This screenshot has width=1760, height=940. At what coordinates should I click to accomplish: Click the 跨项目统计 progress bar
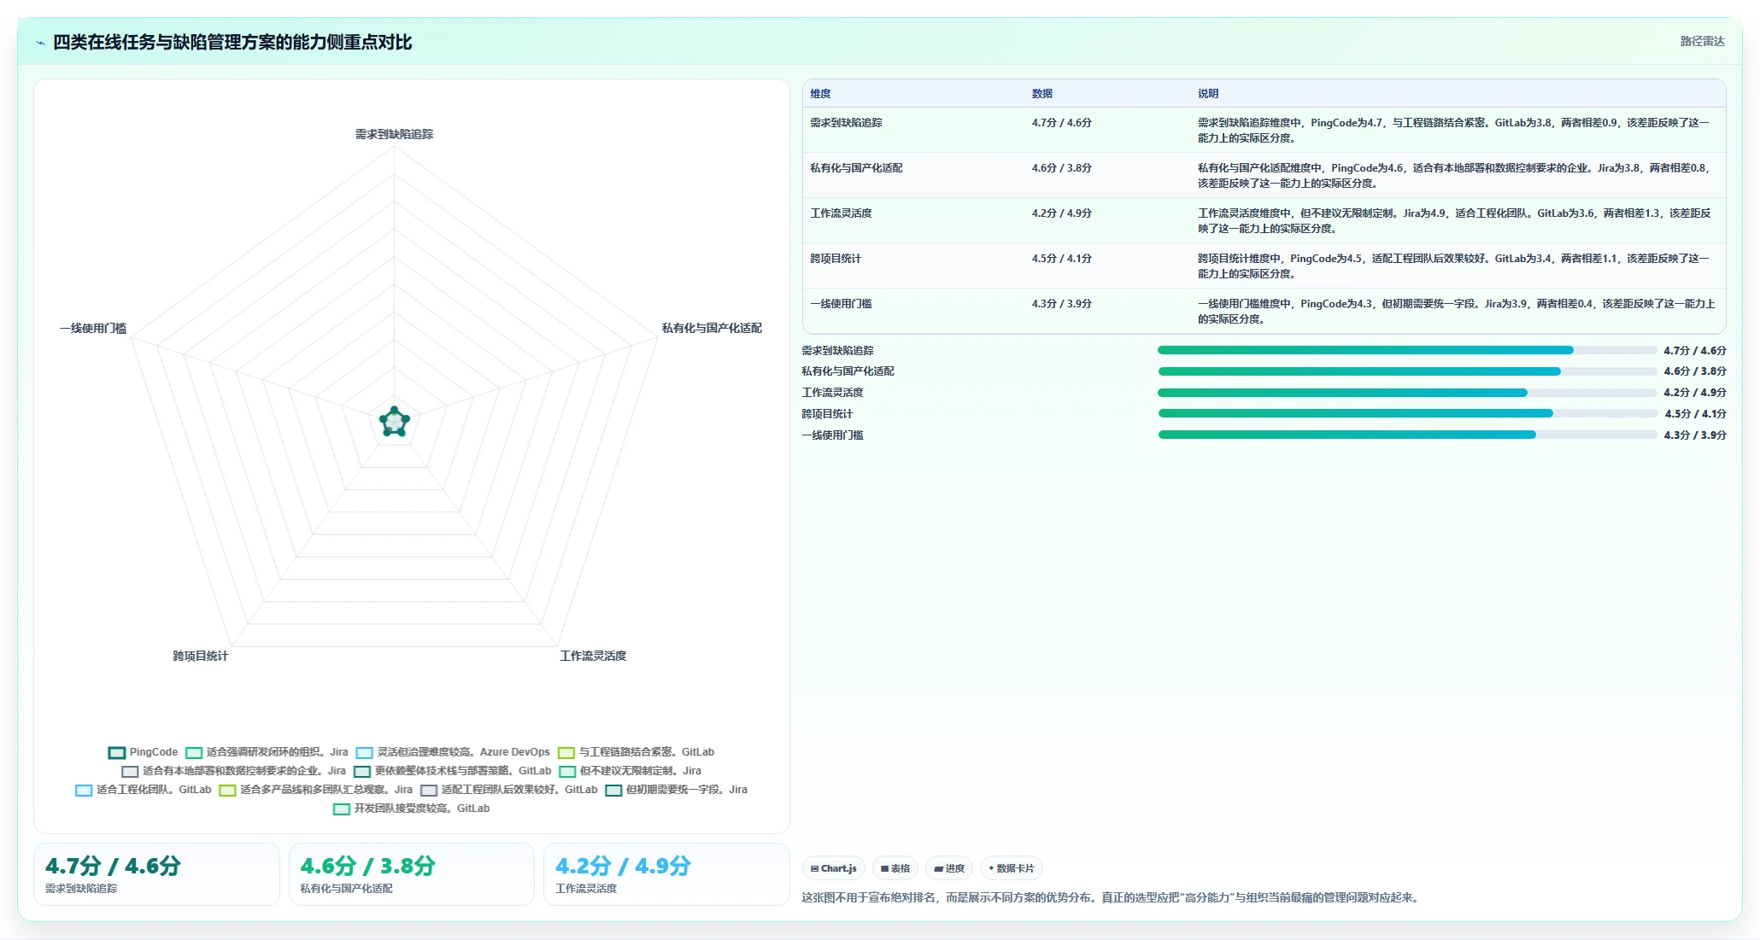(x=1407, y=413)
